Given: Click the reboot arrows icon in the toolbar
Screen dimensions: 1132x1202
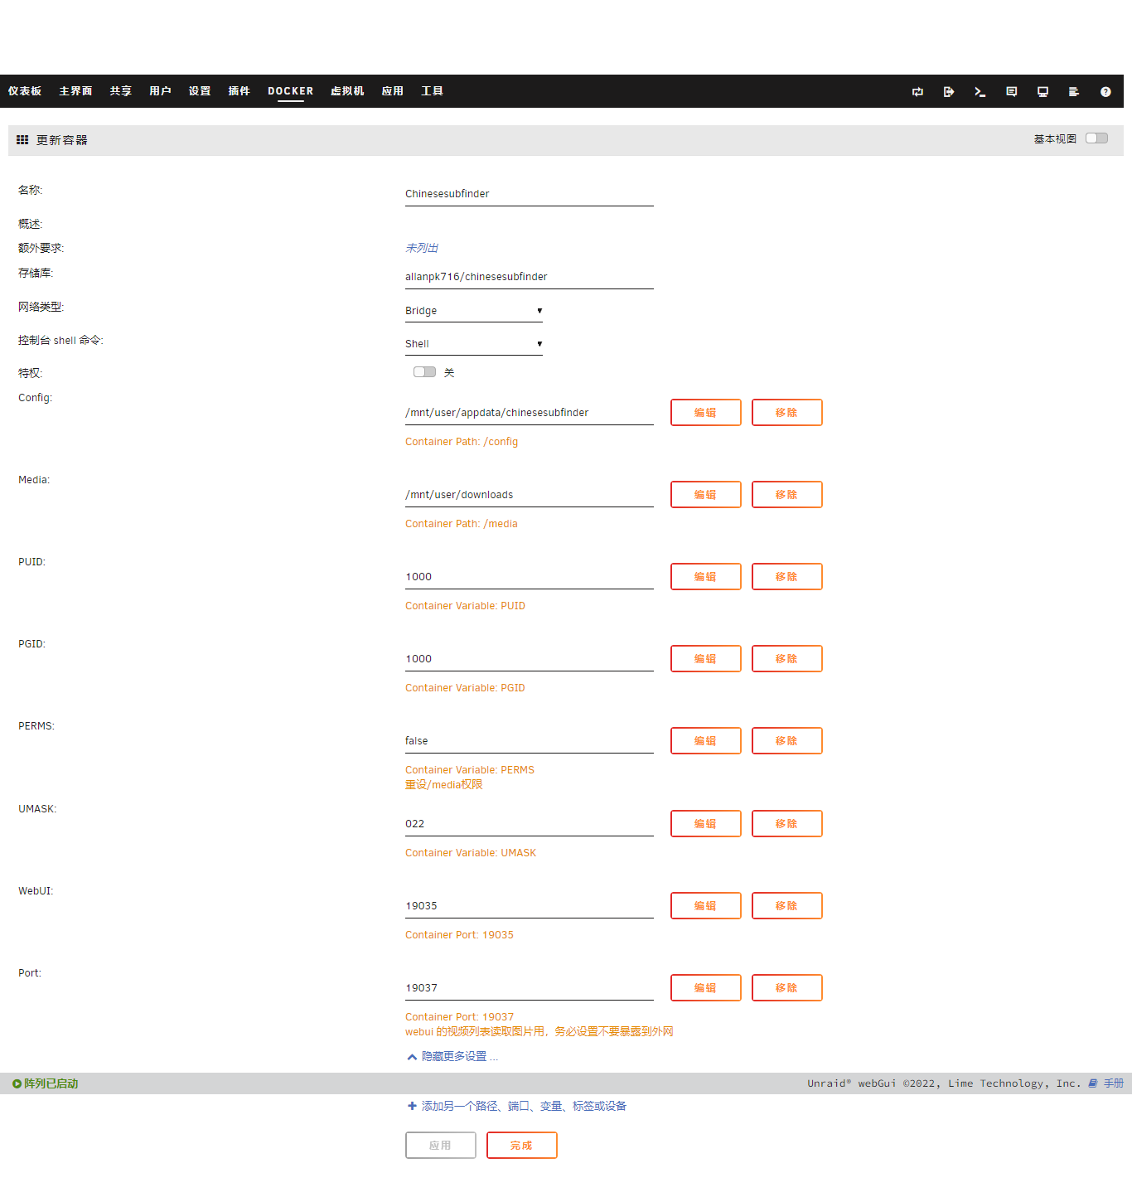Looking at the screenshot, I should [x=917, y=91].
